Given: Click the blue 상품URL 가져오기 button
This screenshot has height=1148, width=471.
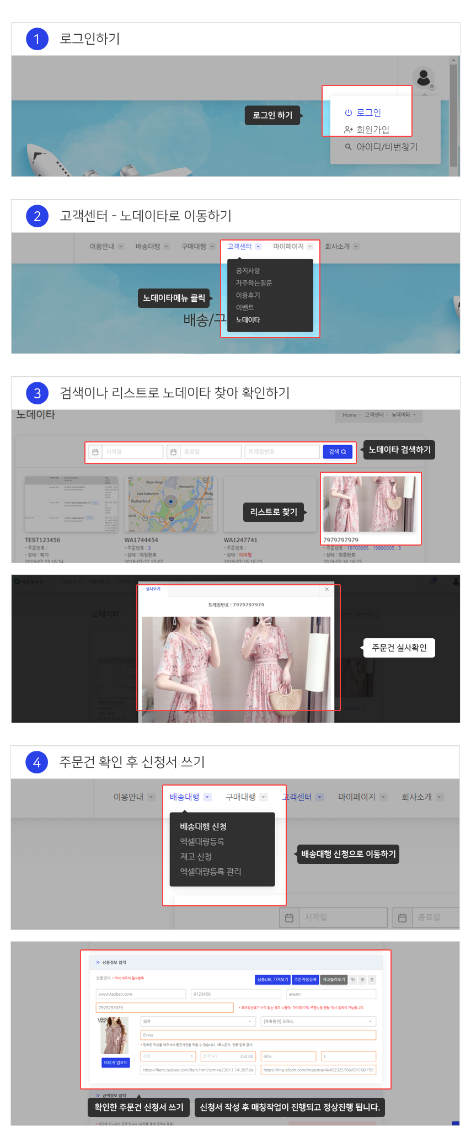Looking at the screenshot, I should 272,980.
